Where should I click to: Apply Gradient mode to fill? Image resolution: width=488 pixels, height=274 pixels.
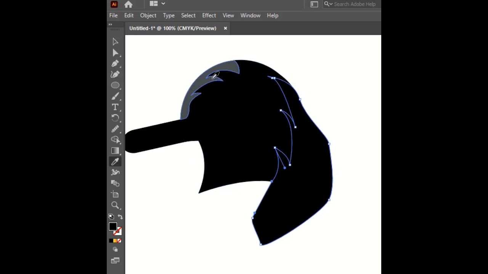tap(115, 241)
